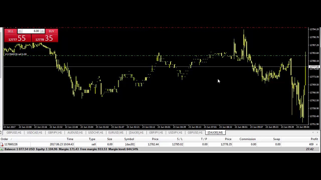
Task: Click the buy price 12778 35 panel
Action: click(45, 38)
